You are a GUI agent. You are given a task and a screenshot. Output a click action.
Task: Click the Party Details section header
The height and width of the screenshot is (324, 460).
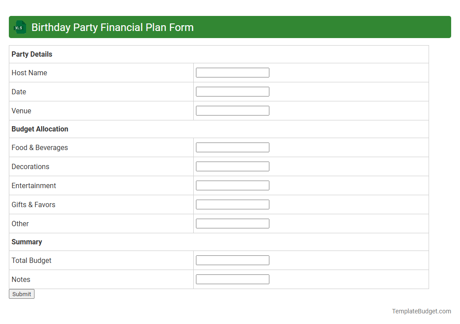31,54
